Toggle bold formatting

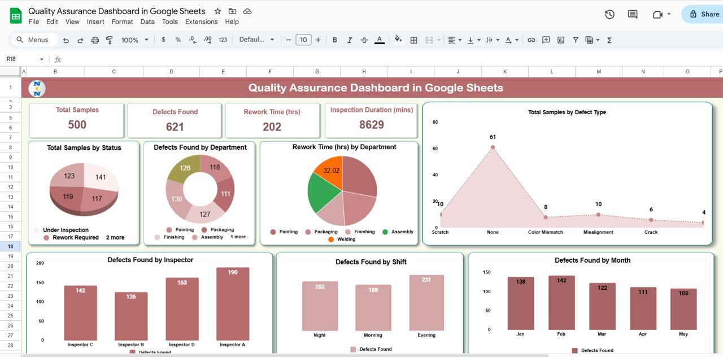(335, 40)
